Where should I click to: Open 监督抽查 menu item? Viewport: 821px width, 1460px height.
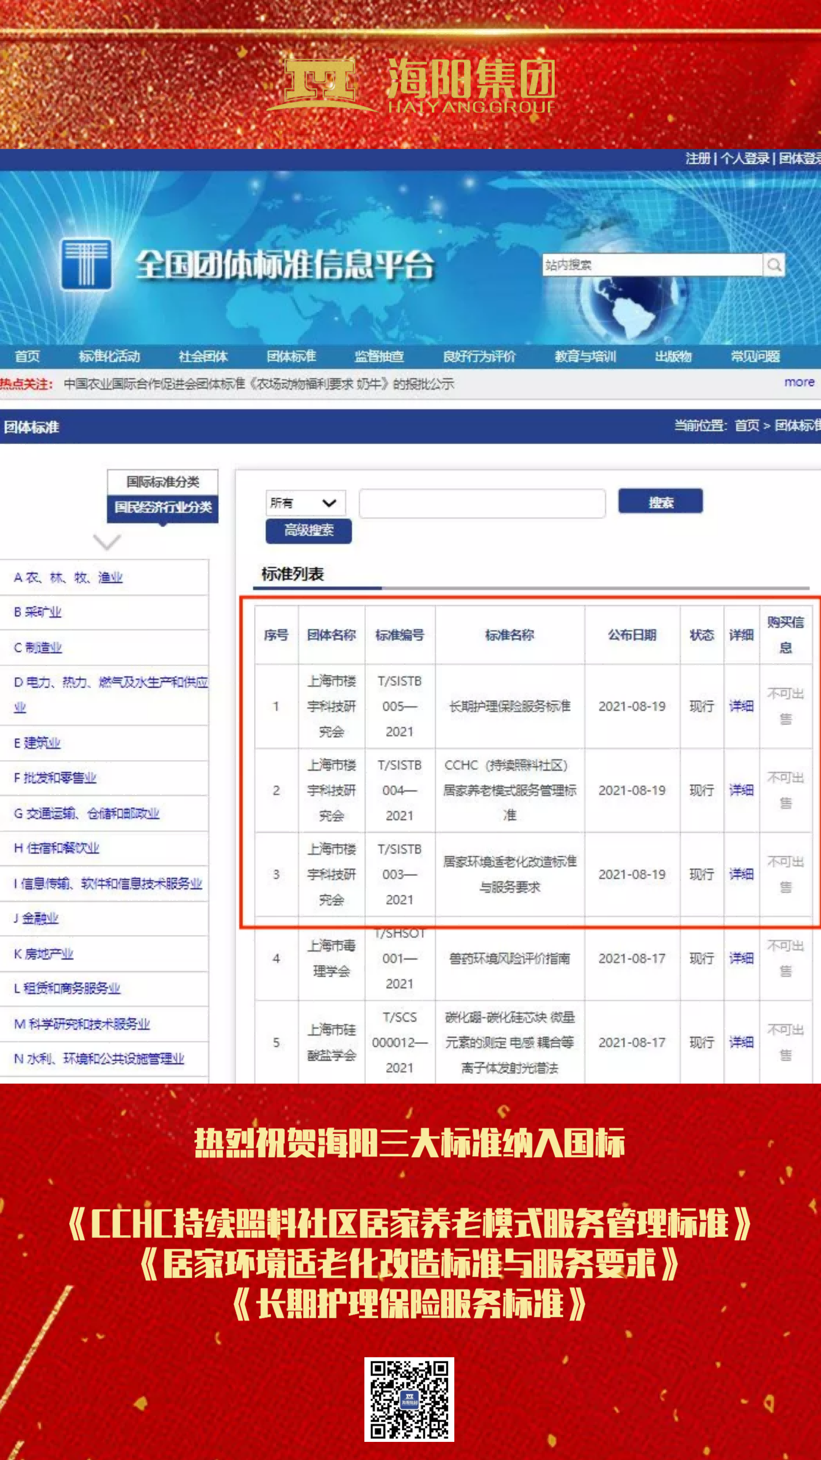(379, 356)
